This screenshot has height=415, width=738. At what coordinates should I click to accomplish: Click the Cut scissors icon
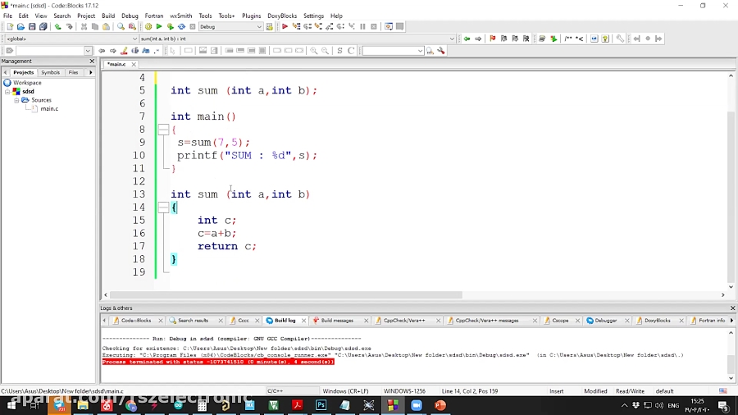click(84, 26)
